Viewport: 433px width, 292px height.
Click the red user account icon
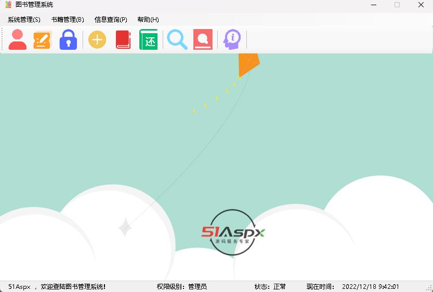(x=18, y=39)
